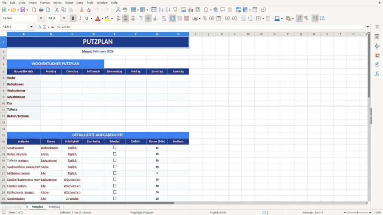Viewport: 383px width, 215px height.
Task: Apply AutoFilter to the data
Action: click(x=175, y=10)
